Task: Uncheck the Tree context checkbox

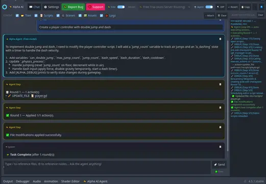Action: pos(17,15)
